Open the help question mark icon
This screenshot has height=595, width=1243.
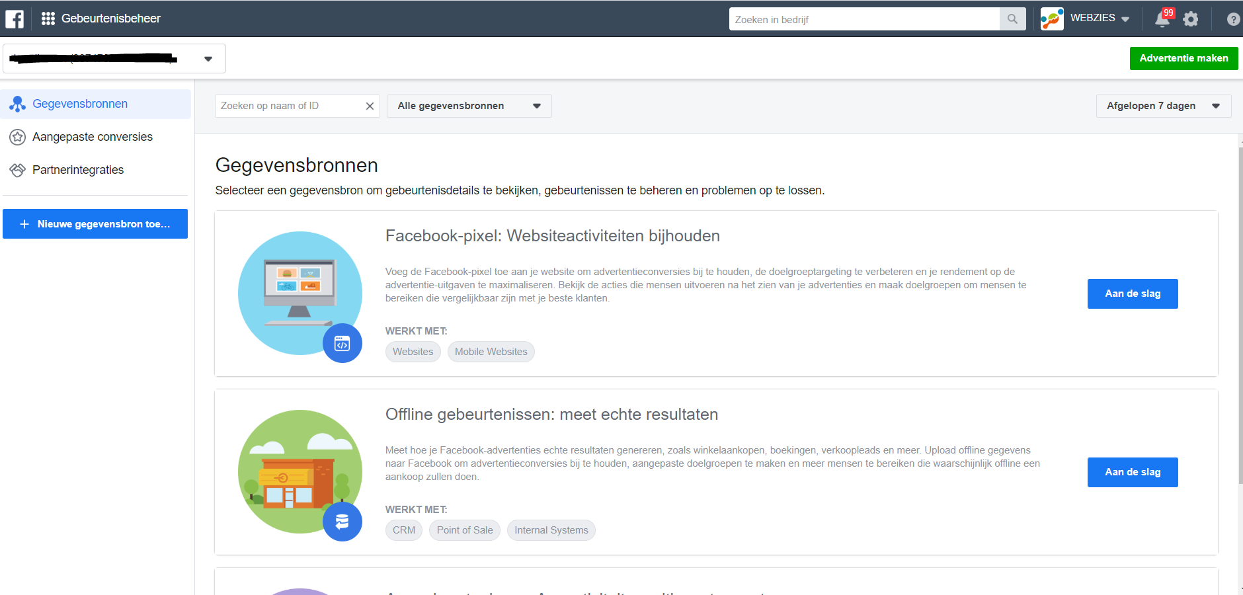[x=1233, y=19]
